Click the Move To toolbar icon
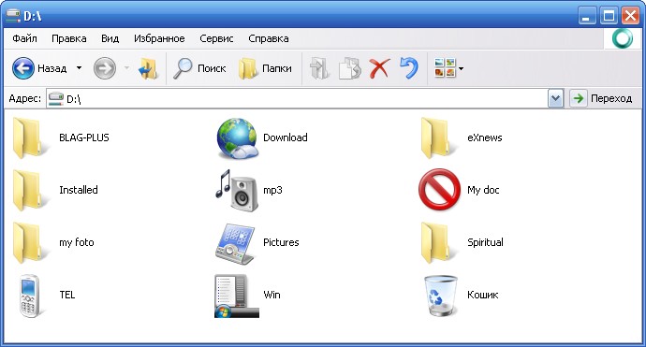The image size is (646, 347). 319,68
